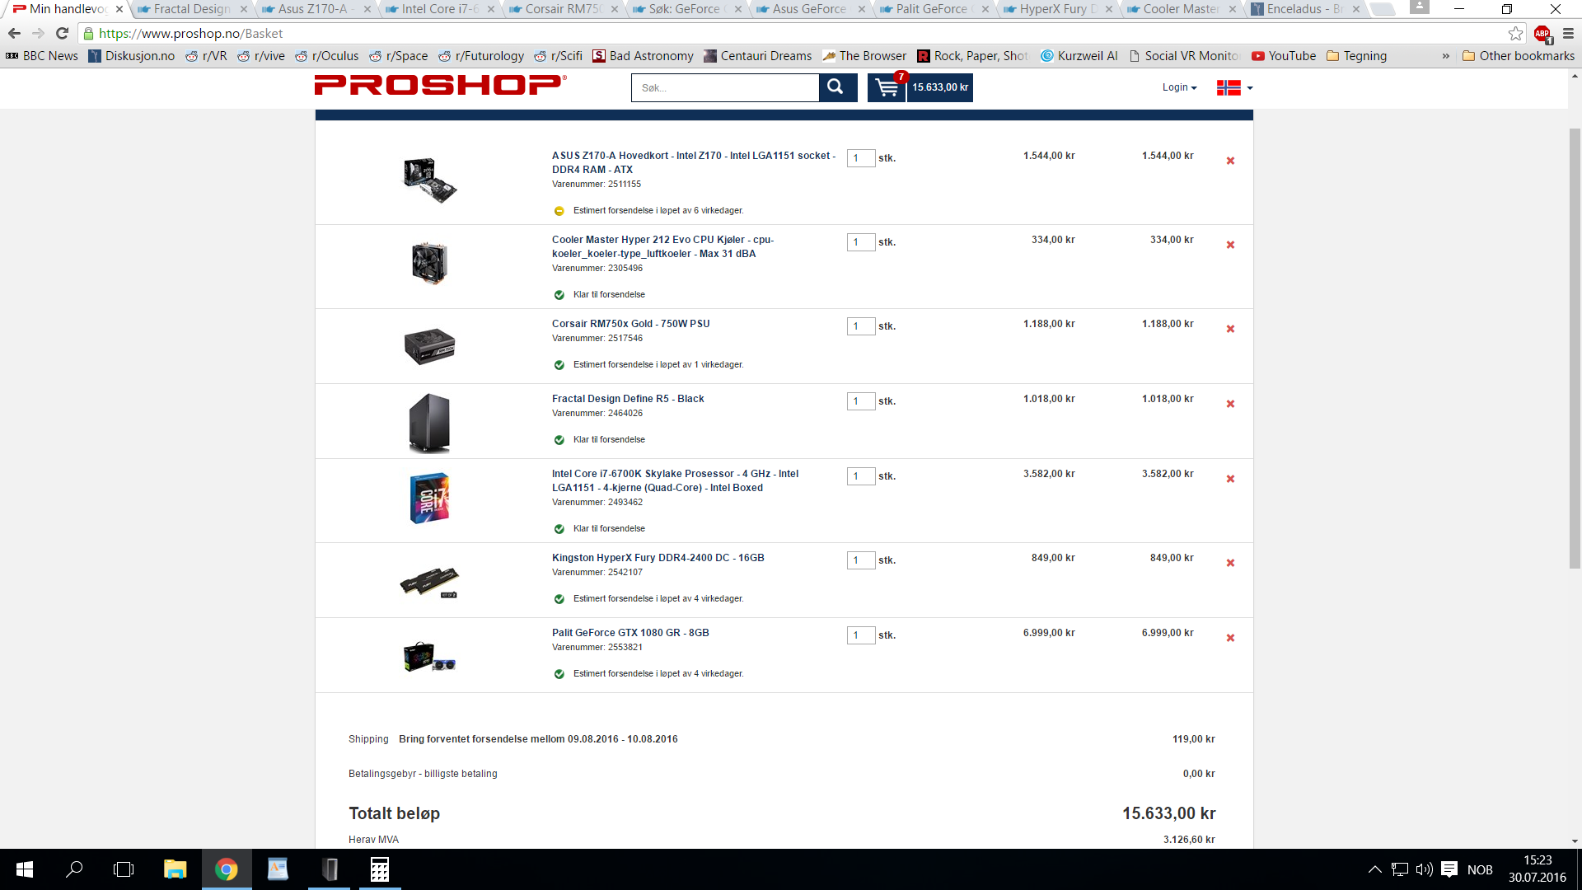Remove Kingston HyperX Fury item
1582x890 pixels.
[1230, 563]
